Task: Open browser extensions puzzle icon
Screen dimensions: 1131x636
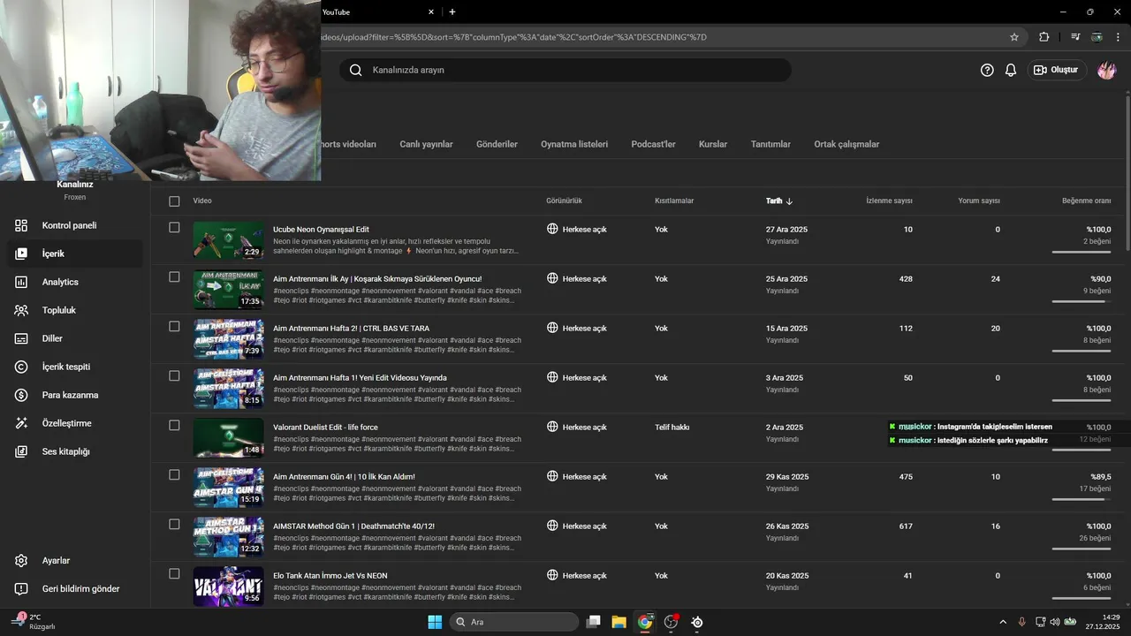Action: 1044,37
